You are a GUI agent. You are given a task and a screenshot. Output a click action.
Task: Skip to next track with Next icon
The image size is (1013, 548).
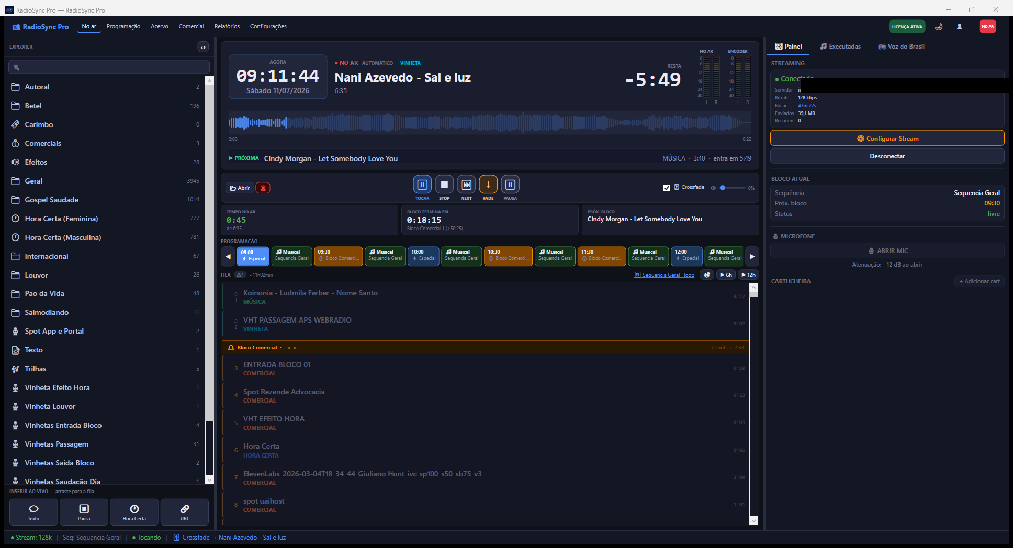tap(466, 185)
